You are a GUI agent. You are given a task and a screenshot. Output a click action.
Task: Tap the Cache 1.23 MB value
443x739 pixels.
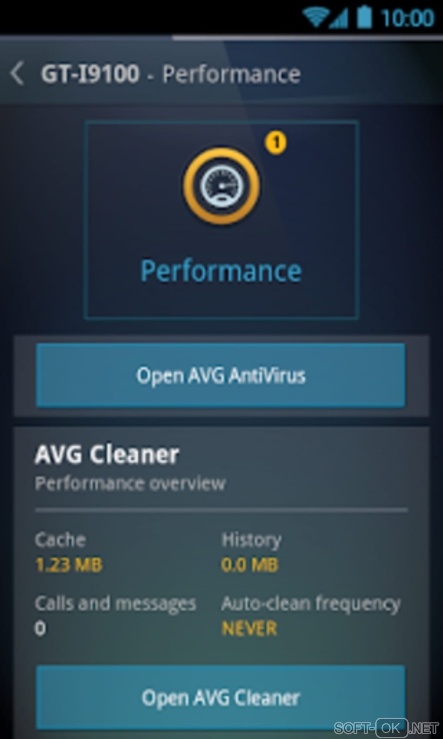69,565
